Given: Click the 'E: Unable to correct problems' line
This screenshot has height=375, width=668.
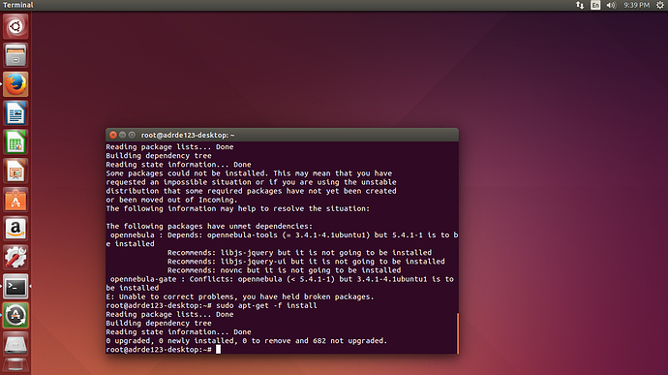Looking at the screenshot, I should 240,297.
